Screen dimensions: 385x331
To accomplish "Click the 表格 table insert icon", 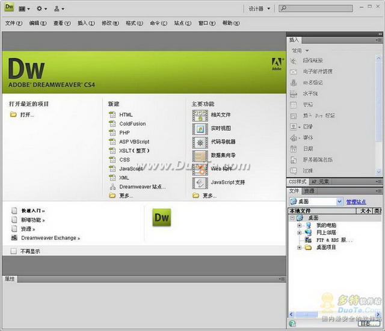I will [294, 105].
